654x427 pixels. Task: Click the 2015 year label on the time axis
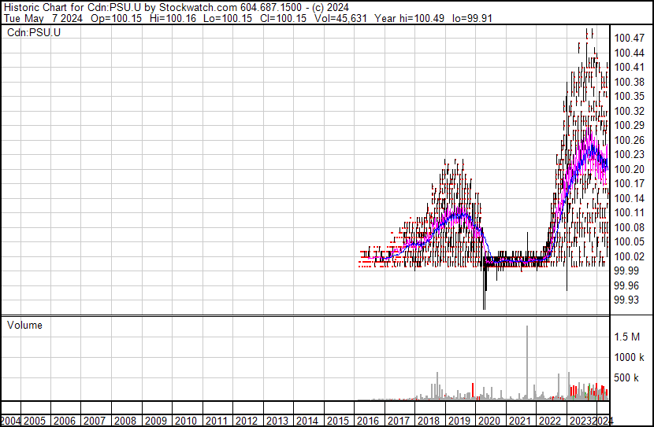tap(337, 421)
